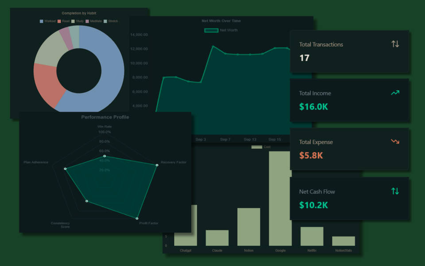The width and height of the screenshot is (425, 266).
Task: Toggle the Study legend swatch in habit chart
Action: (73, 21)
